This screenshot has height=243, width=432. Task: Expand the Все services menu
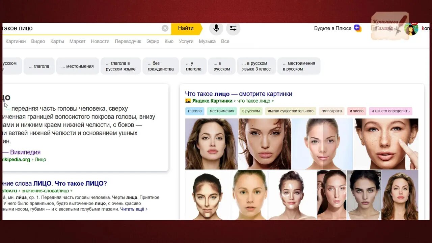tap(225, 41)
